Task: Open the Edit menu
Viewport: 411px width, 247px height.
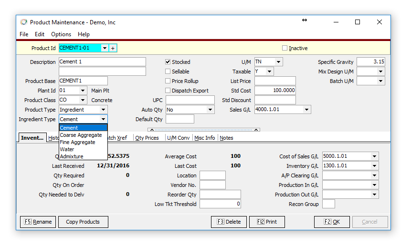Action: [40, 34]
